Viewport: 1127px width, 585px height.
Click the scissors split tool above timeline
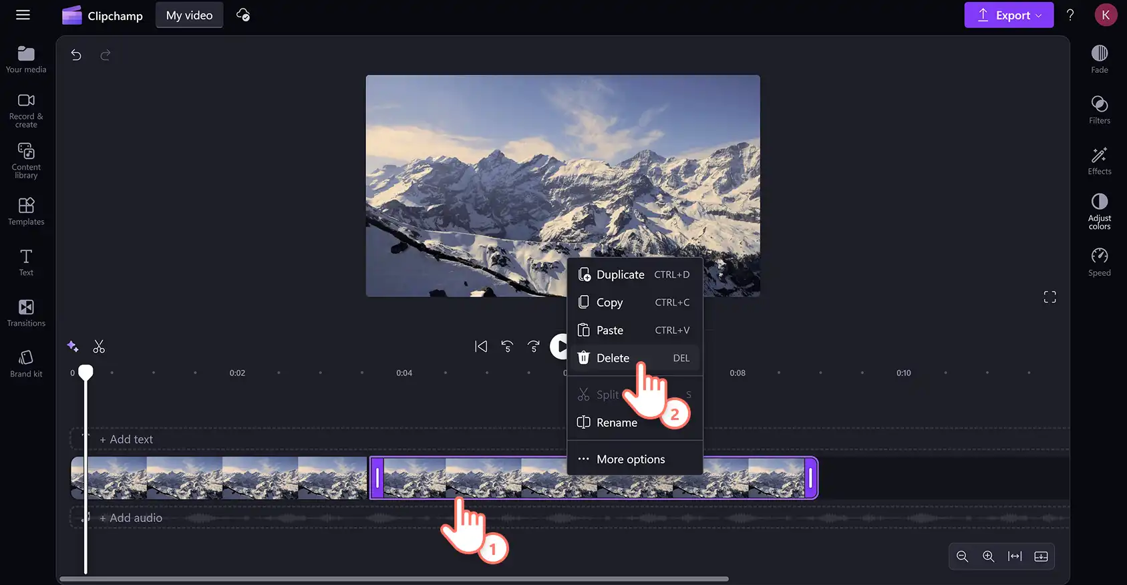pyautogui.click(x=99, y=347)
